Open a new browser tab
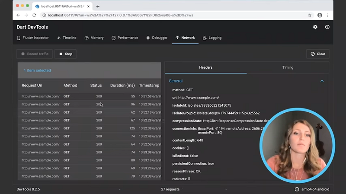 coord(98,6)
